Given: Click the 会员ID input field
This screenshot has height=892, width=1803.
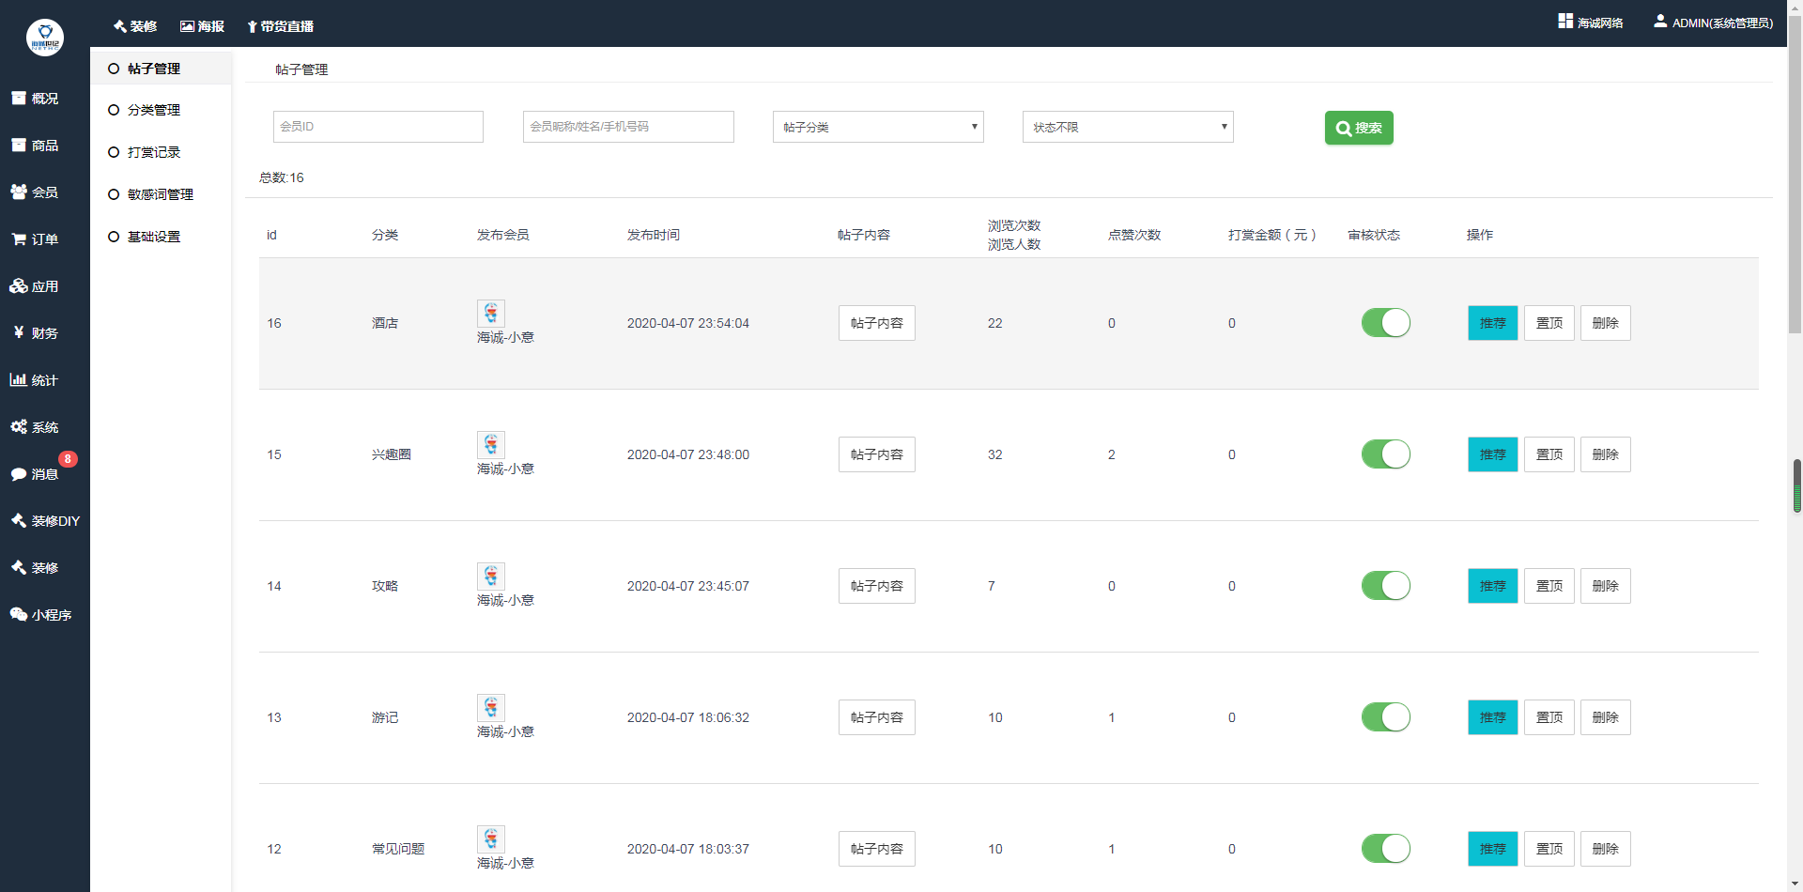Looking at the screenshot, I should coord(378,127).
